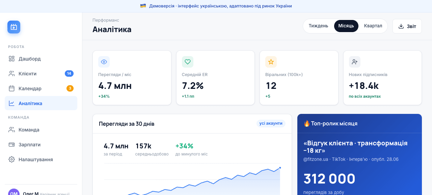
Task: Click the value 12 on Віральних card
Action: [x=271, y=86]
